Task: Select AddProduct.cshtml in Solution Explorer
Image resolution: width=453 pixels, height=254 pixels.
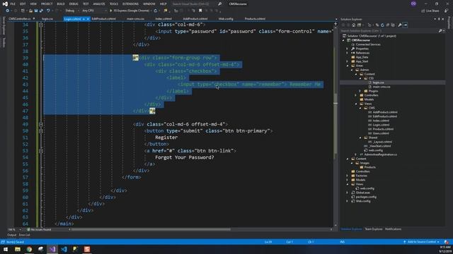Action: click(385, 112)
